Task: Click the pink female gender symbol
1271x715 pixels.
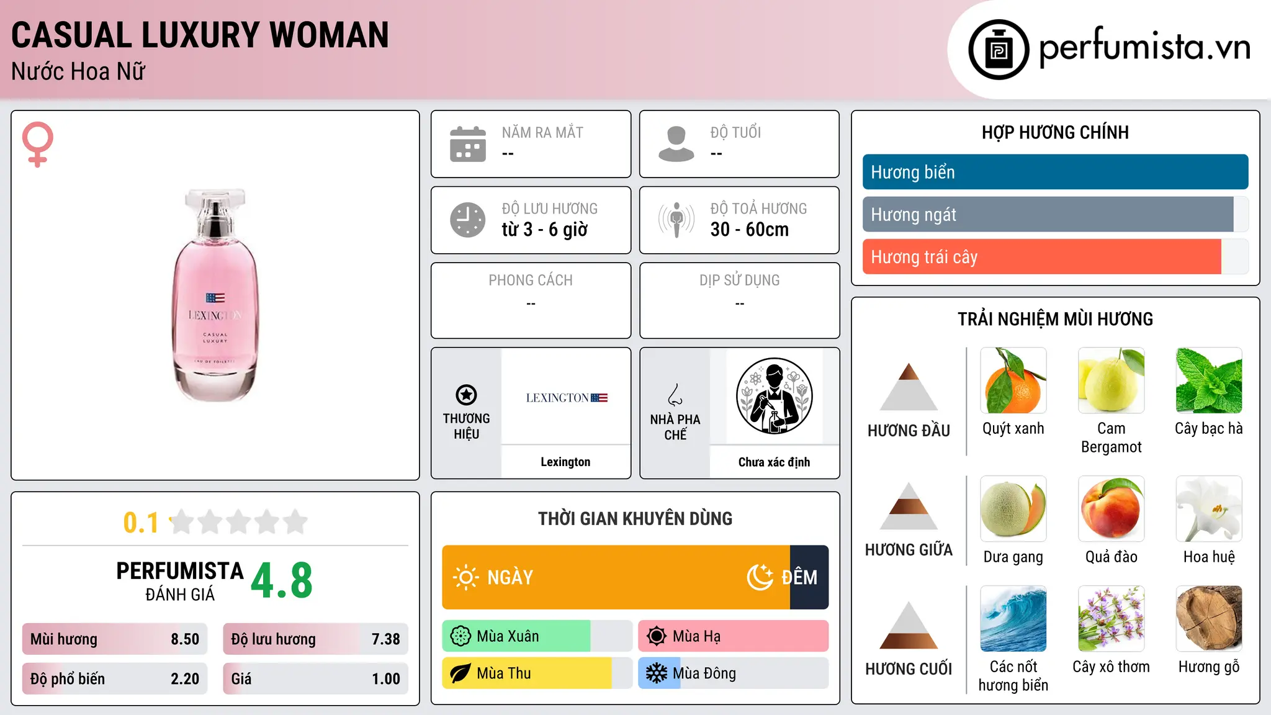Action: pos(38,144)
